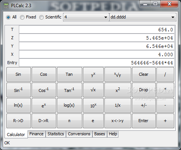Click the PLCalc app icon in title bar
Screen dimensions: 181x150
pos(6,6)
